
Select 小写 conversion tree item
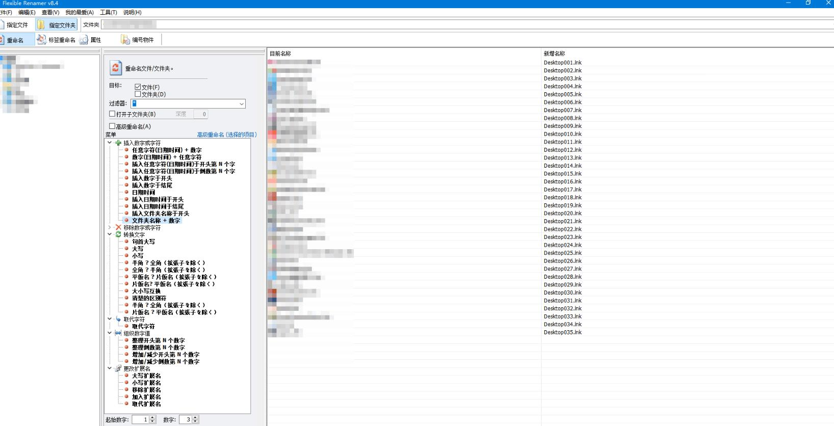coord(138,256)
